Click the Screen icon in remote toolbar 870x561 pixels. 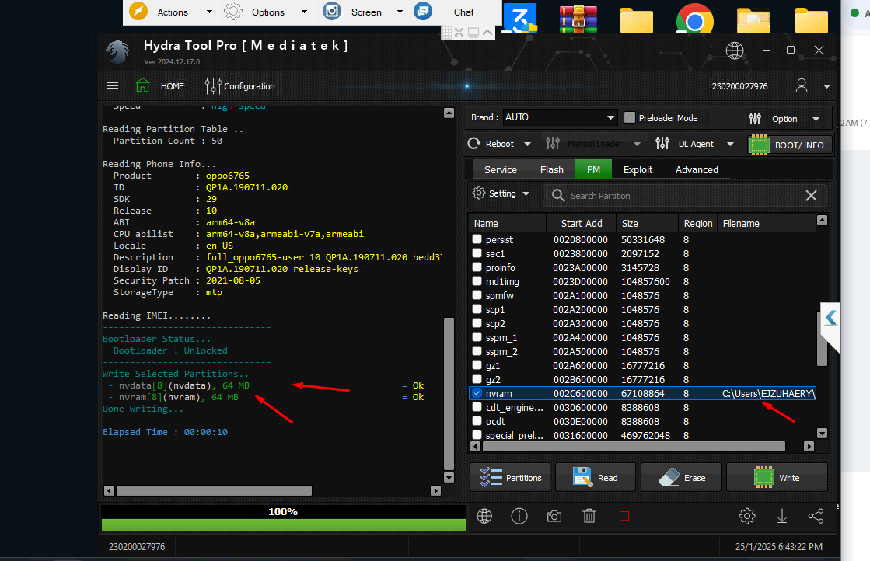pyautogui.click(x=332, y=12)
